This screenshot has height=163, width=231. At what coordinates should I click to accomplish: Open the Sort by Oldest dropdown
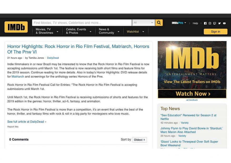[x=139, y=140]
